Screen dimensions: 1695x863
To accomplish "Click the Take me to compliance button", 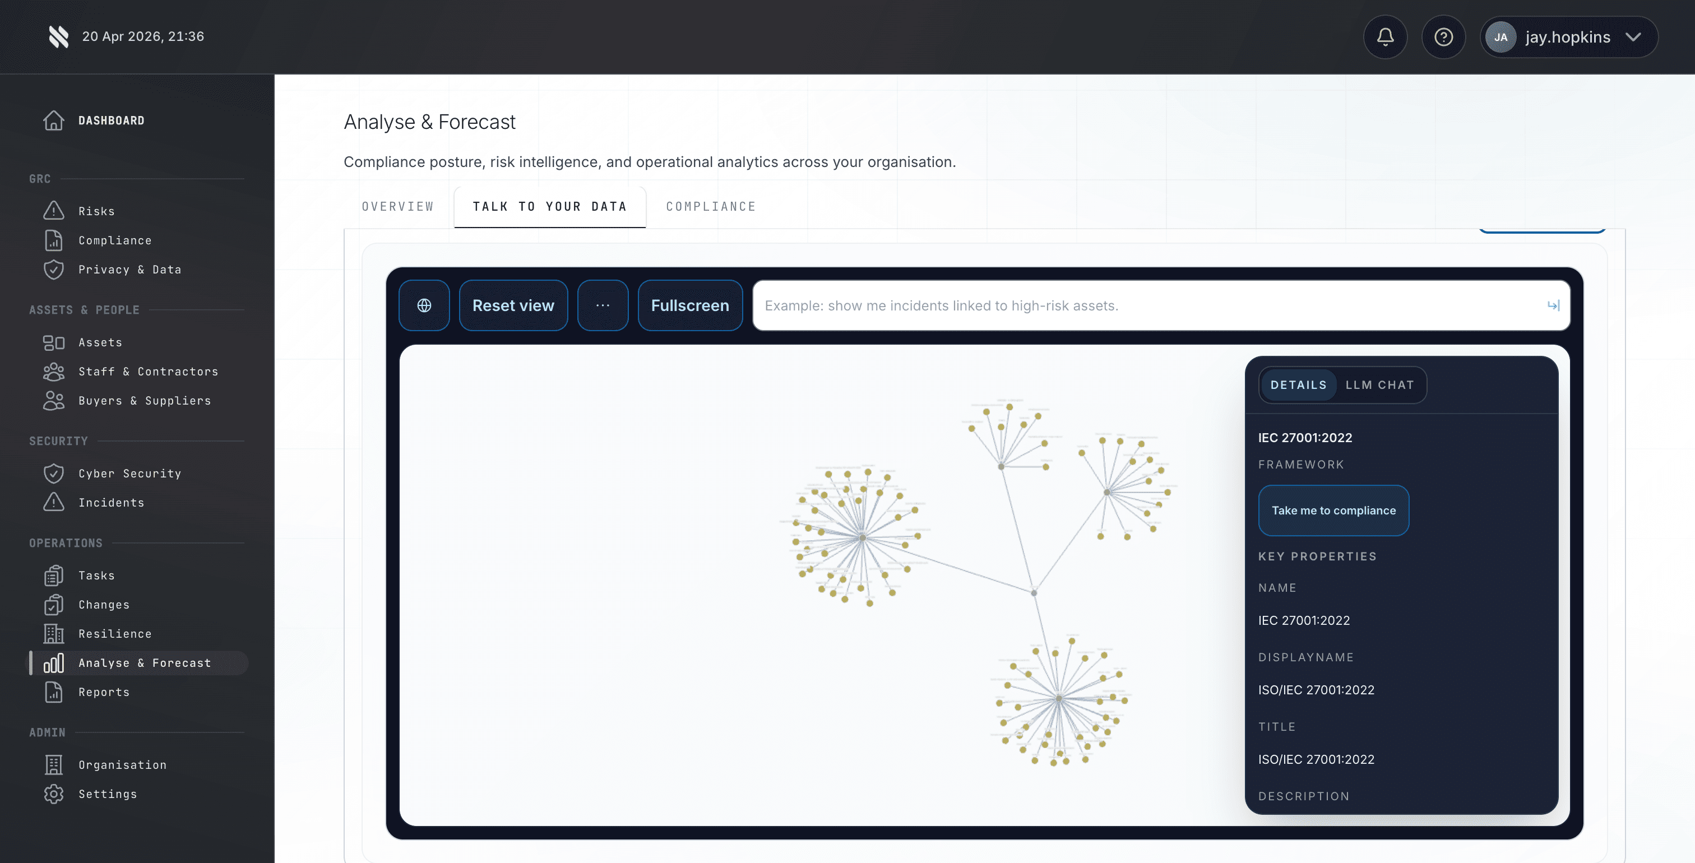I will pos(1333,511).
